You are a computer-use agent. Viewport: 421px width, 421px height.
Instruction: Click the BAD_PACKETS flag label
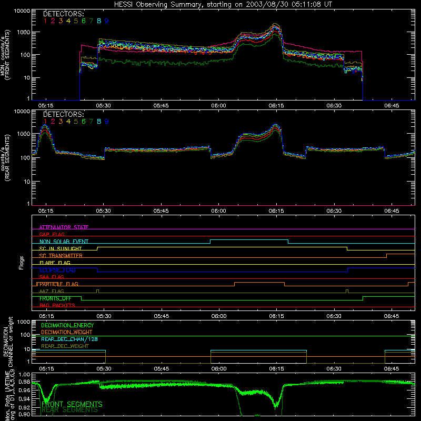[57, 305]
